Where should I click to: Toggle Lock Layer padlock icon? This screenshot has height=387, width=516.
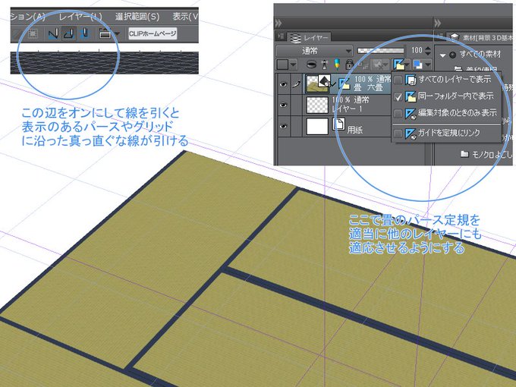(349, 64)
